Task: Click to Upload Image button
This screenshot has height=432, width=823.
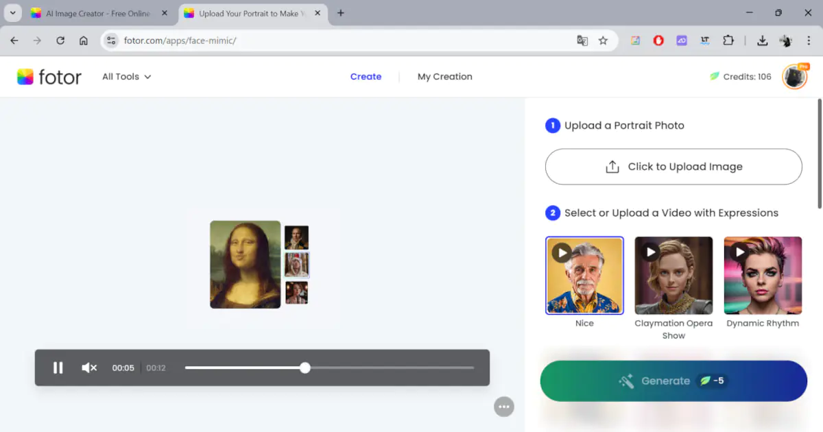Action: coord(673,167)
